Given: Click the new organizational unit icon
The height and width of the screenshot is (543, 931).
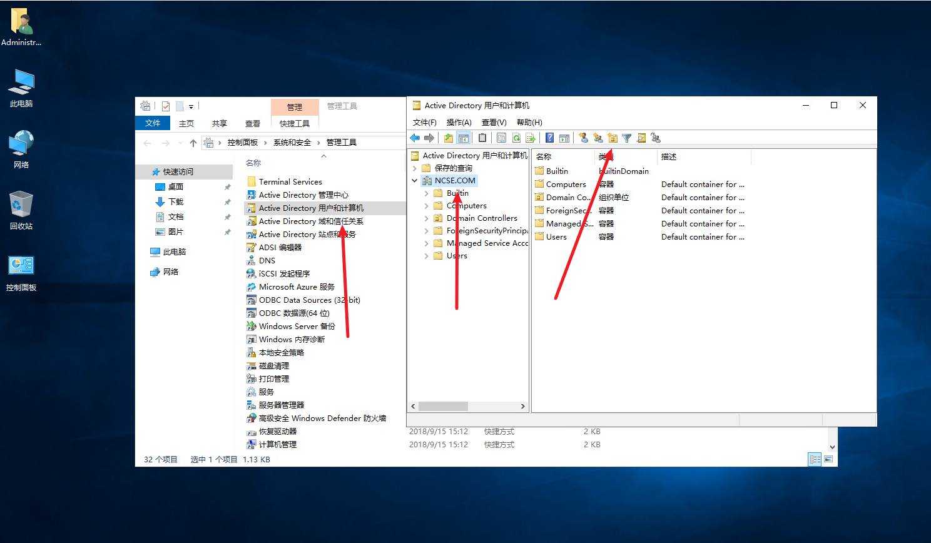Looking at the screenshot, I should point(613,138).
